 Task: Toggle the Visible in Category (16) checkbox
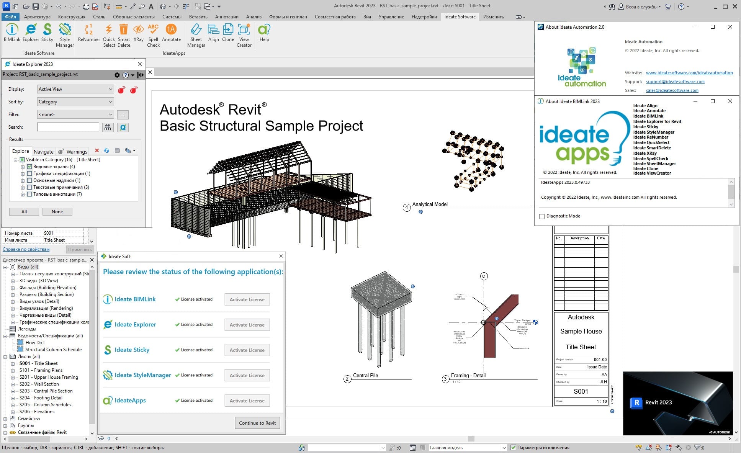[x=22, y=160]
